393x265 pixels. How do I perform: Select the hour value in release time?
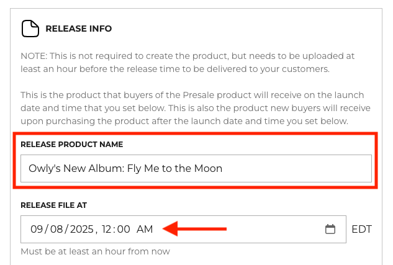(x=107, y=230)
